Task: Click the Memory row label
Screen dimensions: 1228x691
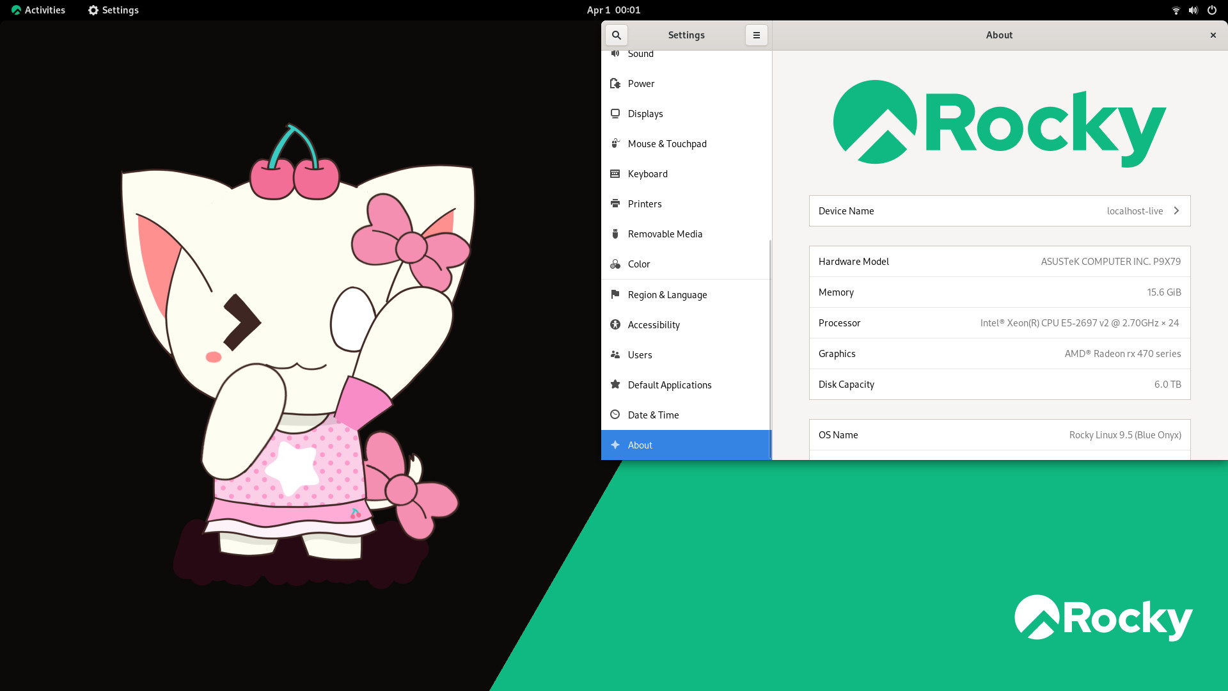Action: tap(836, 292)
